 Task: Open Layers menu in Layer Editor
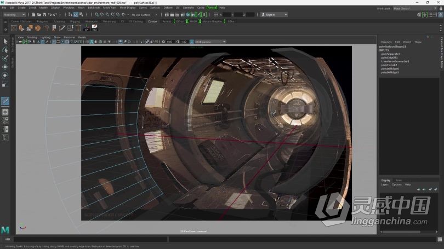pos(385,184)
